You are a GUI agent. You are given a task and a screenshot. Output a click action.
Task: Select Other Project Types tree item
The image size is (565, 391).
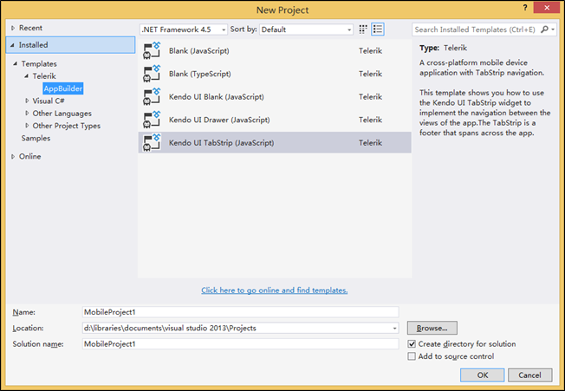click(67, 126)
